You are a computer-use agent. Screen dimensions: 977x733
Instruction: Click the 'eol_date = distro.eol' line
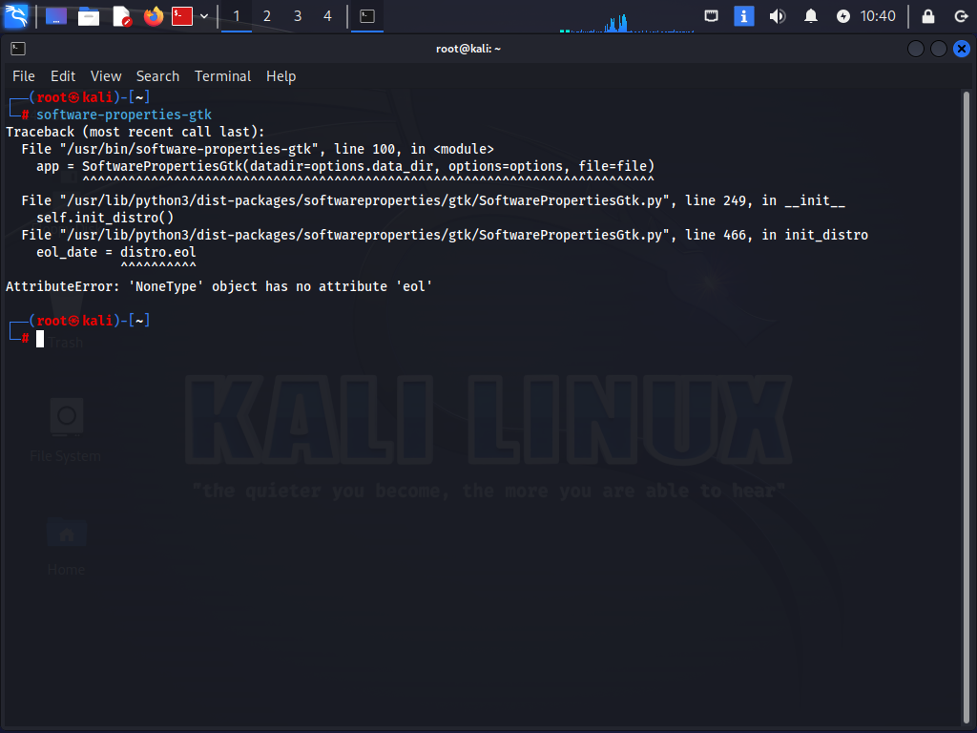coord(115,252)
